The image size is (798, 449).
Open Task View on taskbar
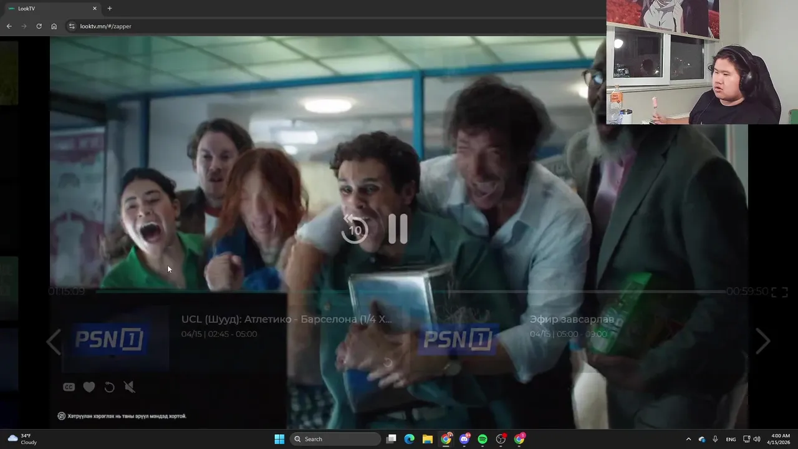391,439
